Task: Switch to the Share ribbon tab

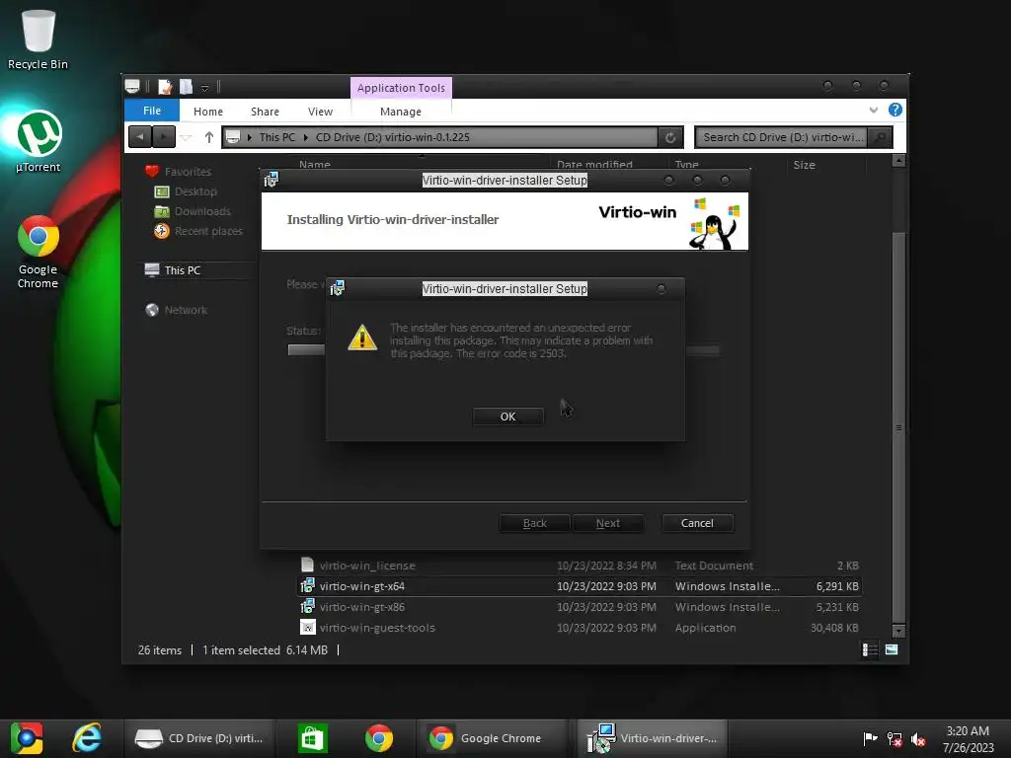Action: click(x=265, y=111)
